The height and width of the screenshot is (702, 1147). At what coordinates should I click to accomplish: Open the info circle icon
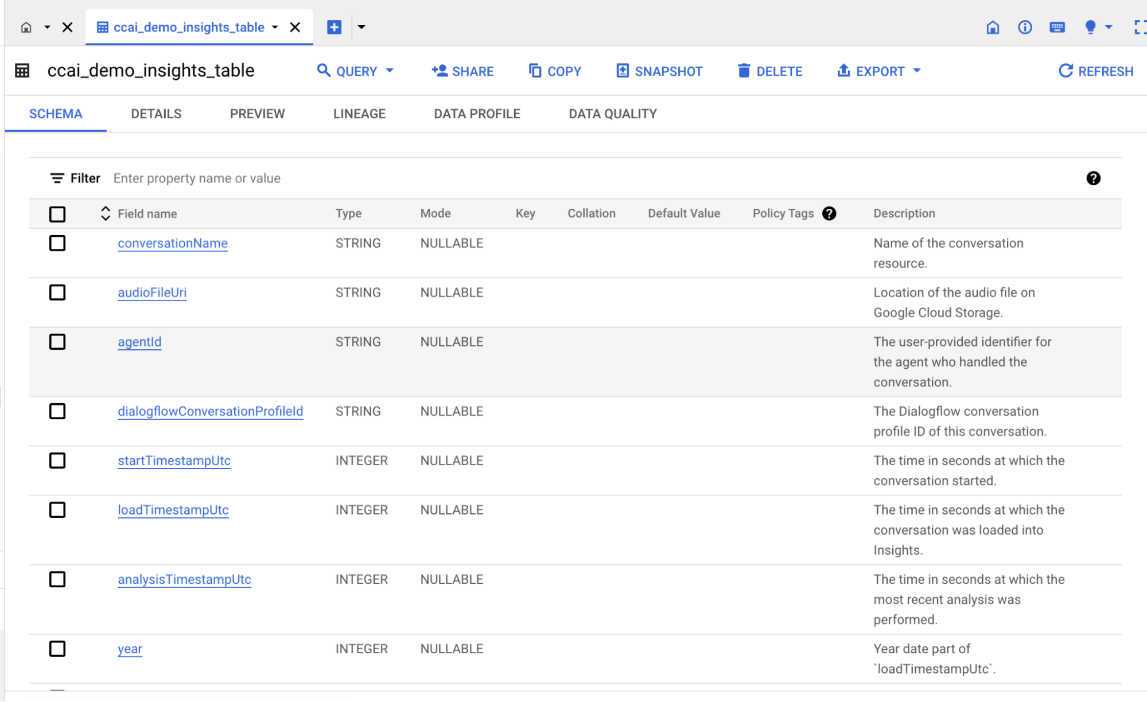pyautogui.click(x=1025, y=28)
